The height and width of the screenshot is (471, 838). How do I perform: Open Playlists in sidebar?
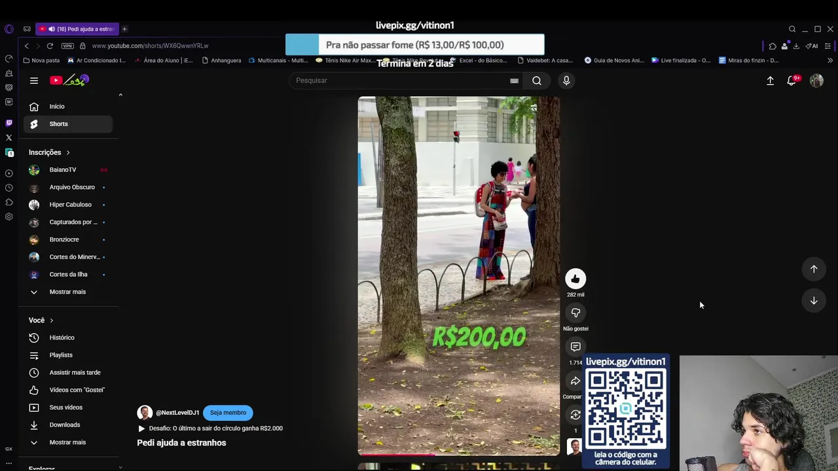point(68,355)
